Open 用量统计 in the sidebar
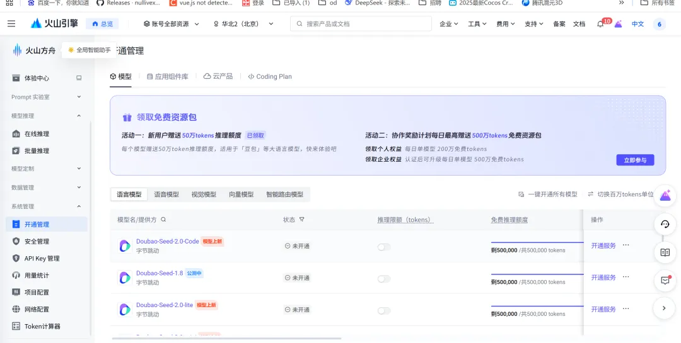 pyautogui.click(x=37, y=276)
